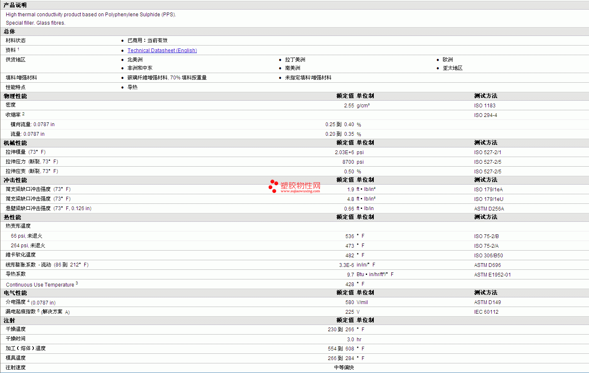The image size is (589, 373).
Task: Select the 66 psi, 未退火 row label
Action: [x=26, y=236]
